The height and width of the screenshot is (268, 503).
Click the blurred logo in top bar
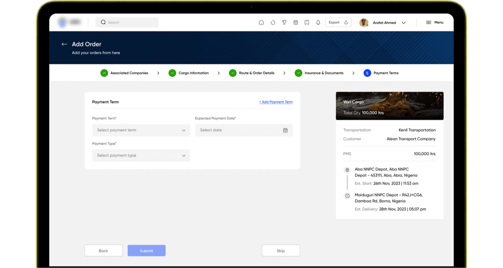[70, 22]
